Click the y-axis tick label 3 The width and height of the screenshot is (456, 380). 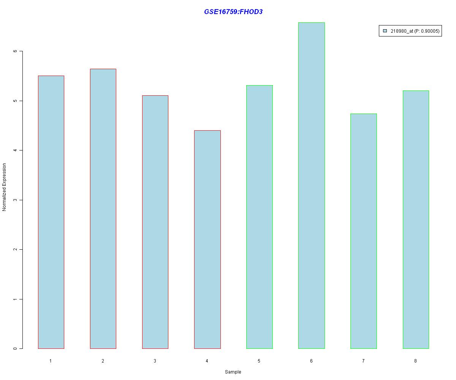(16, 200)
